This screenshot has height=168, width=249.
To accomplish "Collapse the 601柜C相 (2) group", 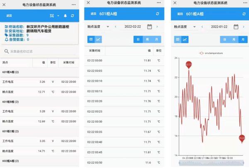I will tap(39, 131).
